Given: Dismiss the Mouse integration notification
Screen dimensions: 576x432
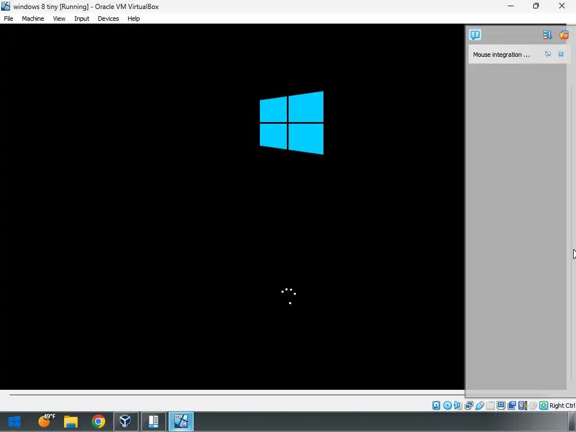Looking at the screenshot, I should click(x=561, y=54).
